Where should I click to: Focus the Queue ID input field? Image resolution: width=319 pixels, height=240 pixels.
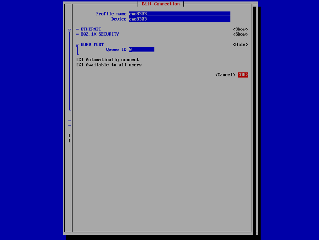click(x=141, y=50)
